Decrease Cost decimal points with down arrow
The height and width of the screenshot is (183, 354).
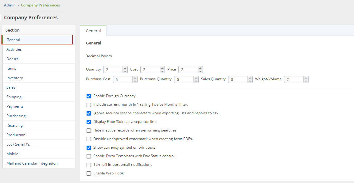pyautogui.click(x=162, y=71)
